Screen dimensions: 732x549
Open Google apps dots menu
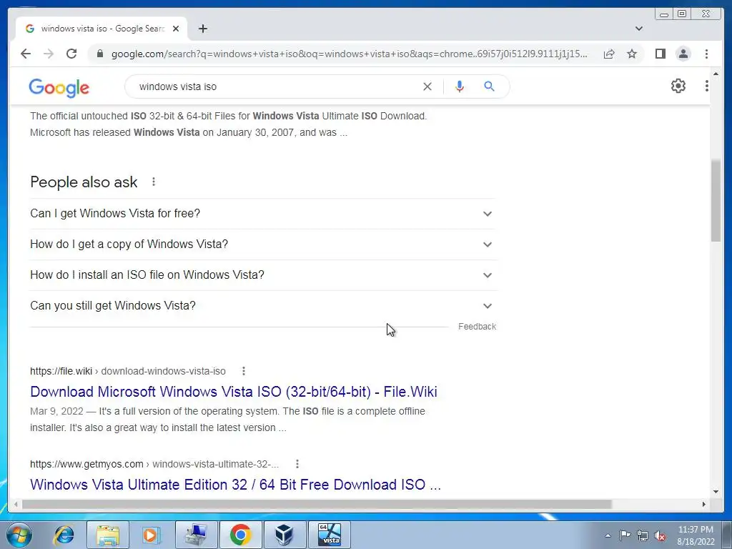[707, 86]
